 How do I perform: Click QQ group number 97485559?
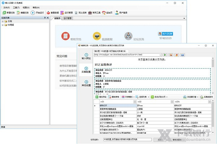tap(165, 38)
